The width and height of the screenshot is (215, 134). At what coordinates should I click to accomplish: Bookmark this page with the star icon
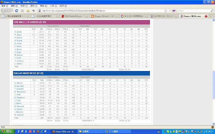[166, 11]
